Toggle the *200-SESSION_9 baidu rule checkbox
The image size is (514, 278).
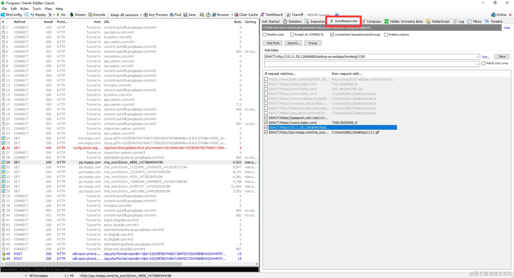click(266, 123)
